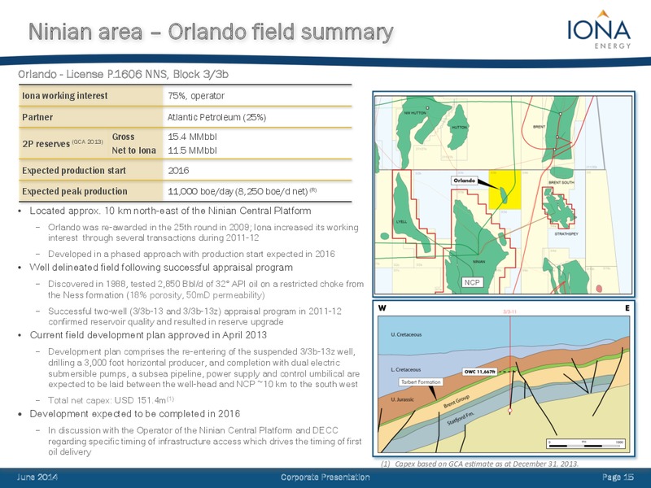This screenshot has height=488, width=651.
Task: Click the 'Tarbert Formation' callout label
Action: pyautogui.click(x=421, y=381)
